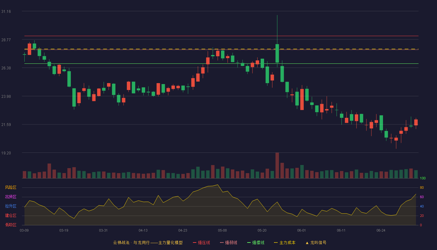Click the 19.20 price axis label
The width and height of the screenshot is (437, 250).
pyautogui.click(x=6, y=153)
